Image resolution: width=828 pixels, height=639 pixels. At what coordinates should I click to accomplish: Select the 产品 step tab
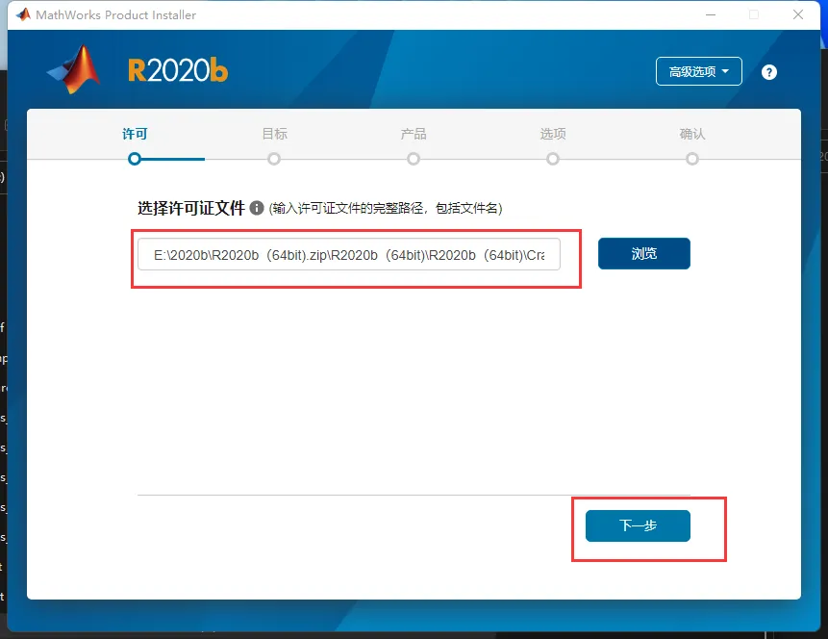(414, 134)
